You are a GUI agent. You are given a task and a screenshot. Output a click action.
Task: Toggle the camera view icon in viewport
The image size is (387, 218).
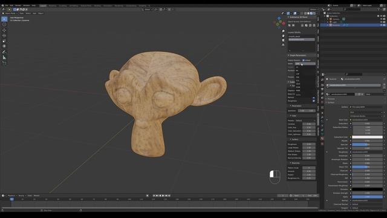283,41
